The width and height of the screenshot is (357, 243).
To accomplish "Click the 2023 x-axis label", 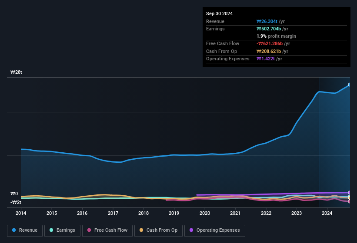I will [297, 213].
